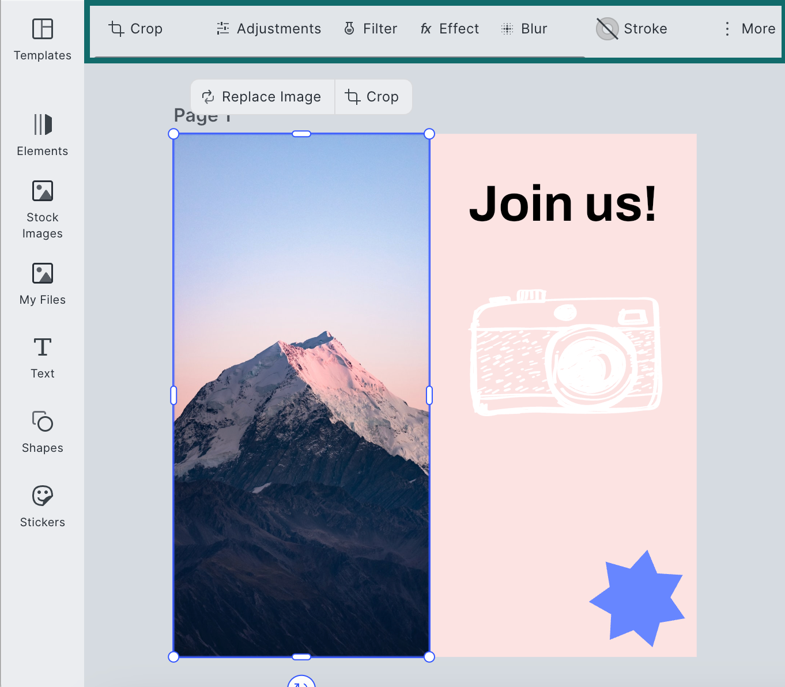The height and width of the screenshot is (687, 785).
Task: Open the Stock Images panel
Action: click(43, 210)
